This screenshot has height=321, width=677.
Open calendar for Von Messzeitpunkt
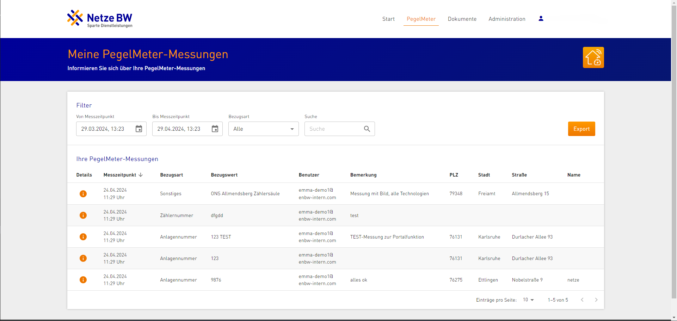click(x=139, y=129)
